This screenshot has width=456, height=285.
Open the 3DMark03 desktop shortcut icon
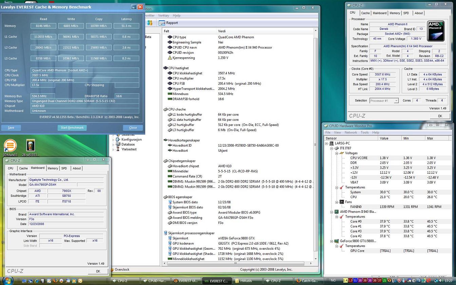9,146
